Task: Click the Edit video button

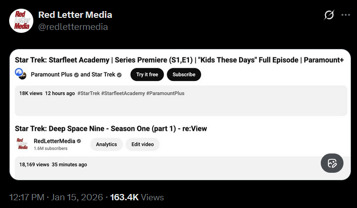Action: click(143, 144)
